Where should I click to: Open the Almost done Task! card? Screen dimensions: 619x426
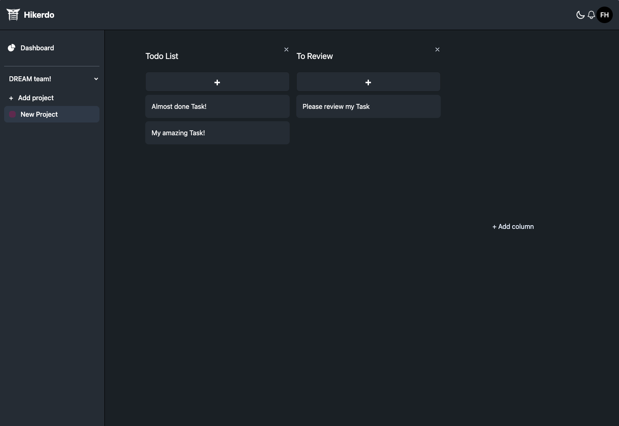pyautogui.click(x=217, y=106)
